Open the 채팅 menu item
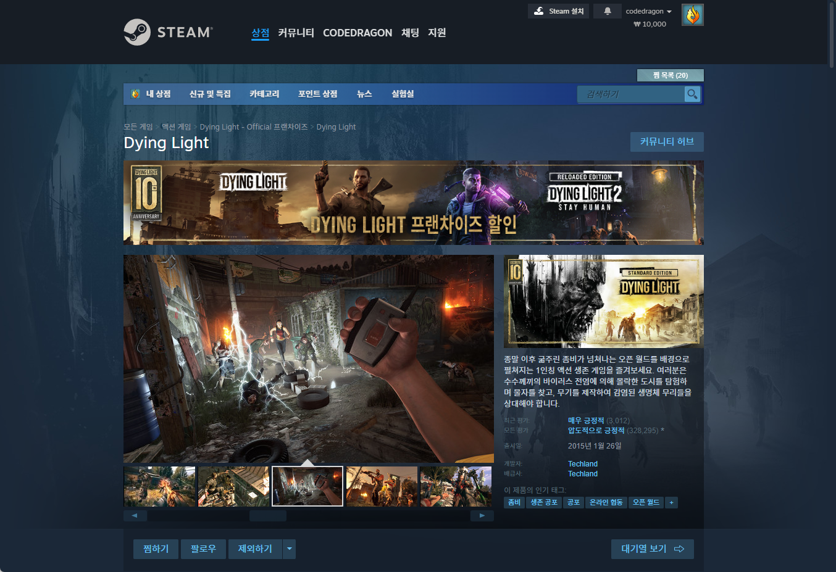Image resolution: width=836 pixels, height=572 pixels. pos(410,33)
